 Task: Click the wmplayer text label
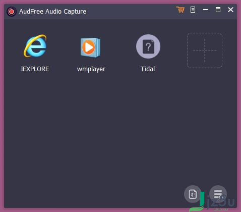(91, 69)
